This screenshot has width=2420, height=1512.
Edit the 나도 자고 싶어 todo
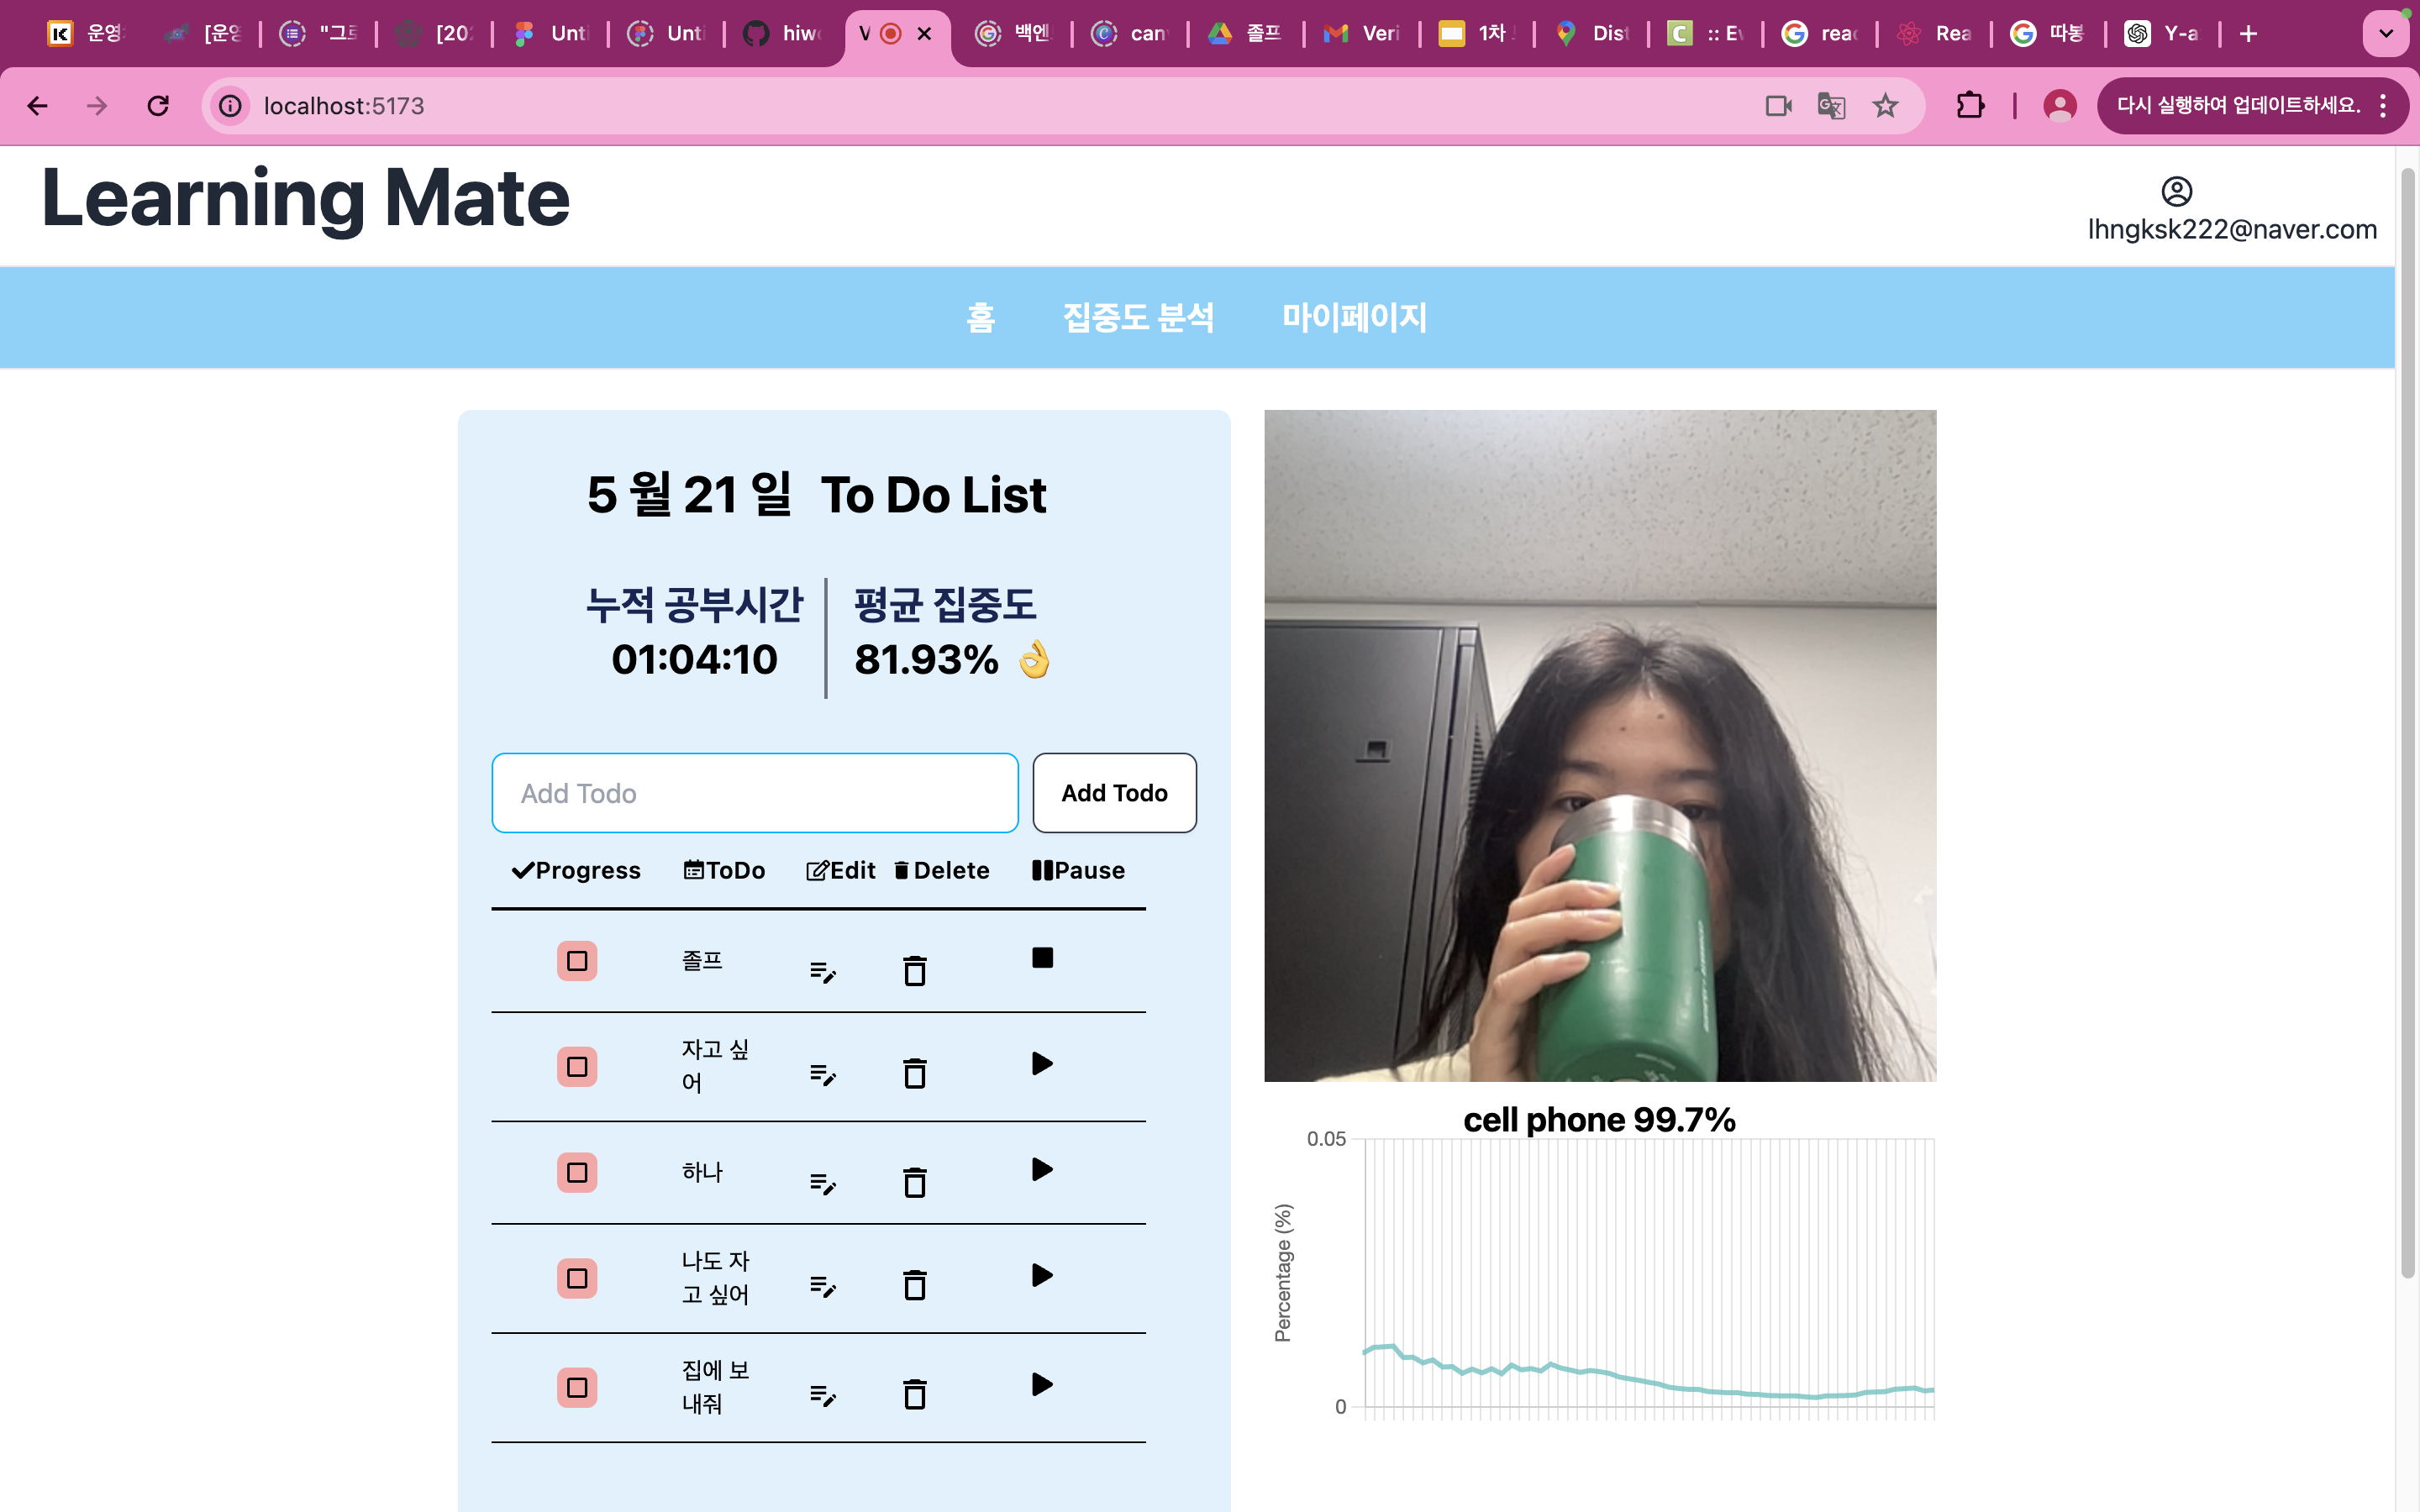[x=822, y=1286]
